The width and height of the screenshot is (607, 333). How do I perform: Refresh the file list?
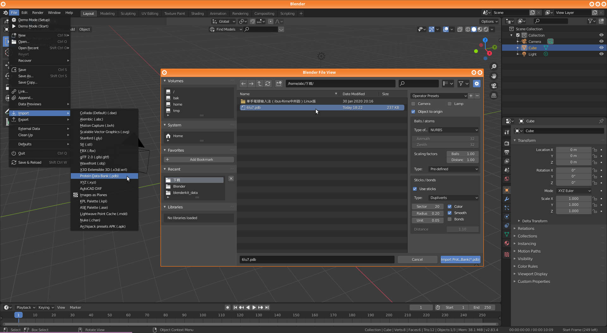click(268, 84)
